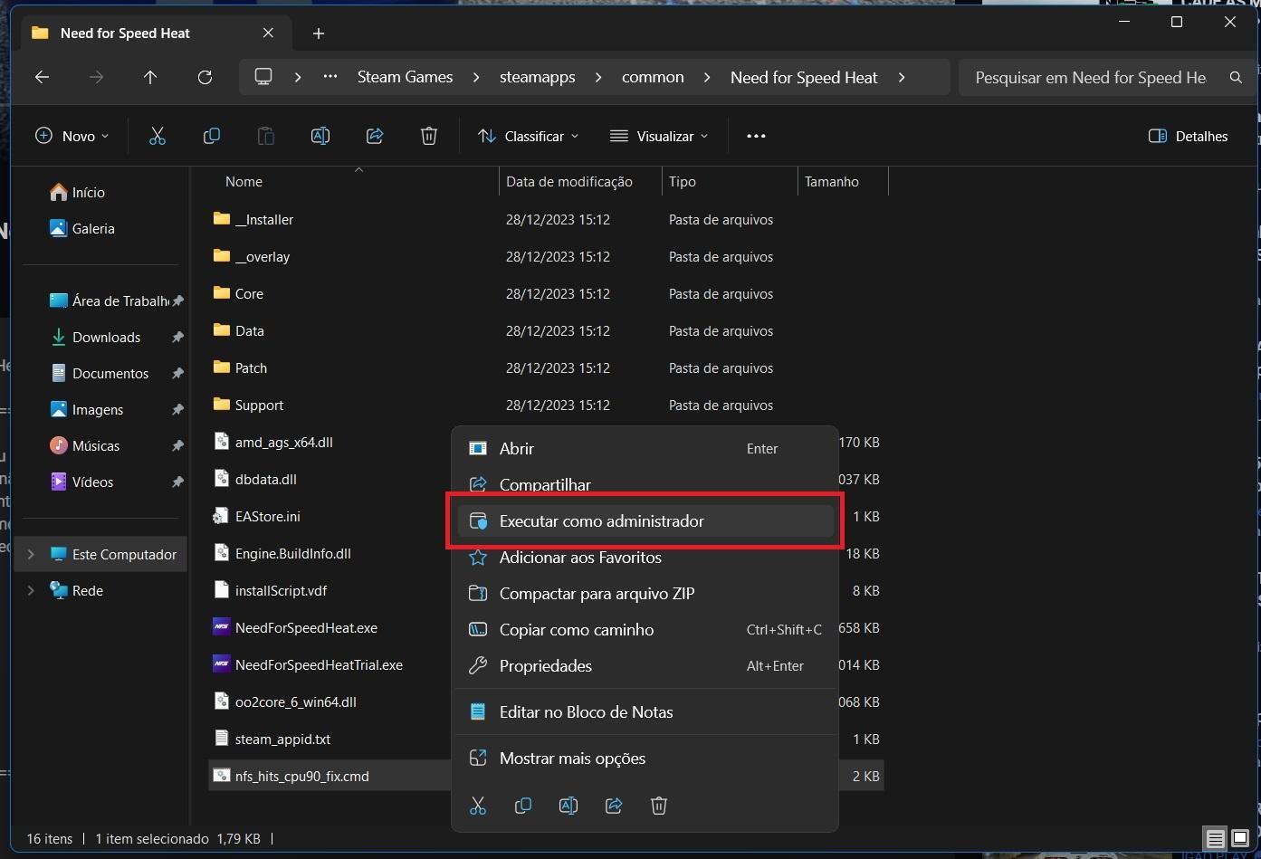Choose Copiar como caminho

pos(645,629)
